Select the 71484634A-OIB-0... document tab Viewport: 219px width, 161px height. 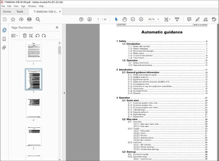point(46,12)
